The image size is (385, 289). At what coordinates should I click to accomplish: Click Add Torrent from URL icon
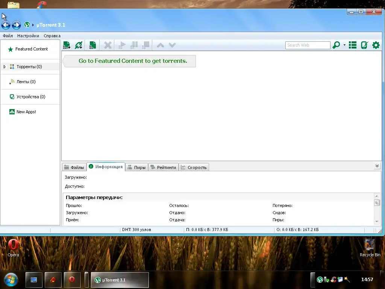[79, 45]
